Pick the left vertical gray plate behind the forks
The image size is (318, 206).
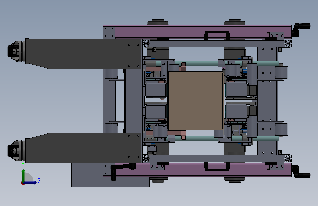click(133, 101)
